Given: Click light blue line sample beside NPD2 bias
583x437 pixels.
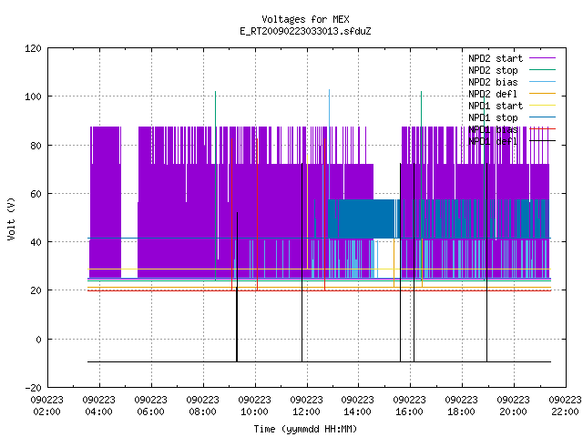Looking at the screenshot, I should (x=543, y=82).
